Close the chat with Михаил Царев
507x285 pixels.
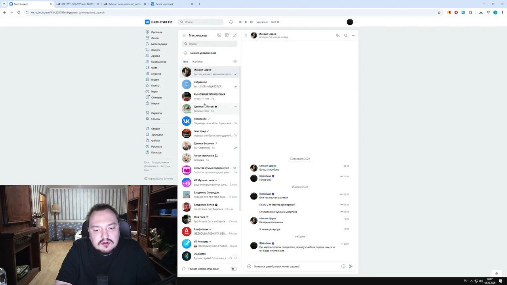(246, 36)
